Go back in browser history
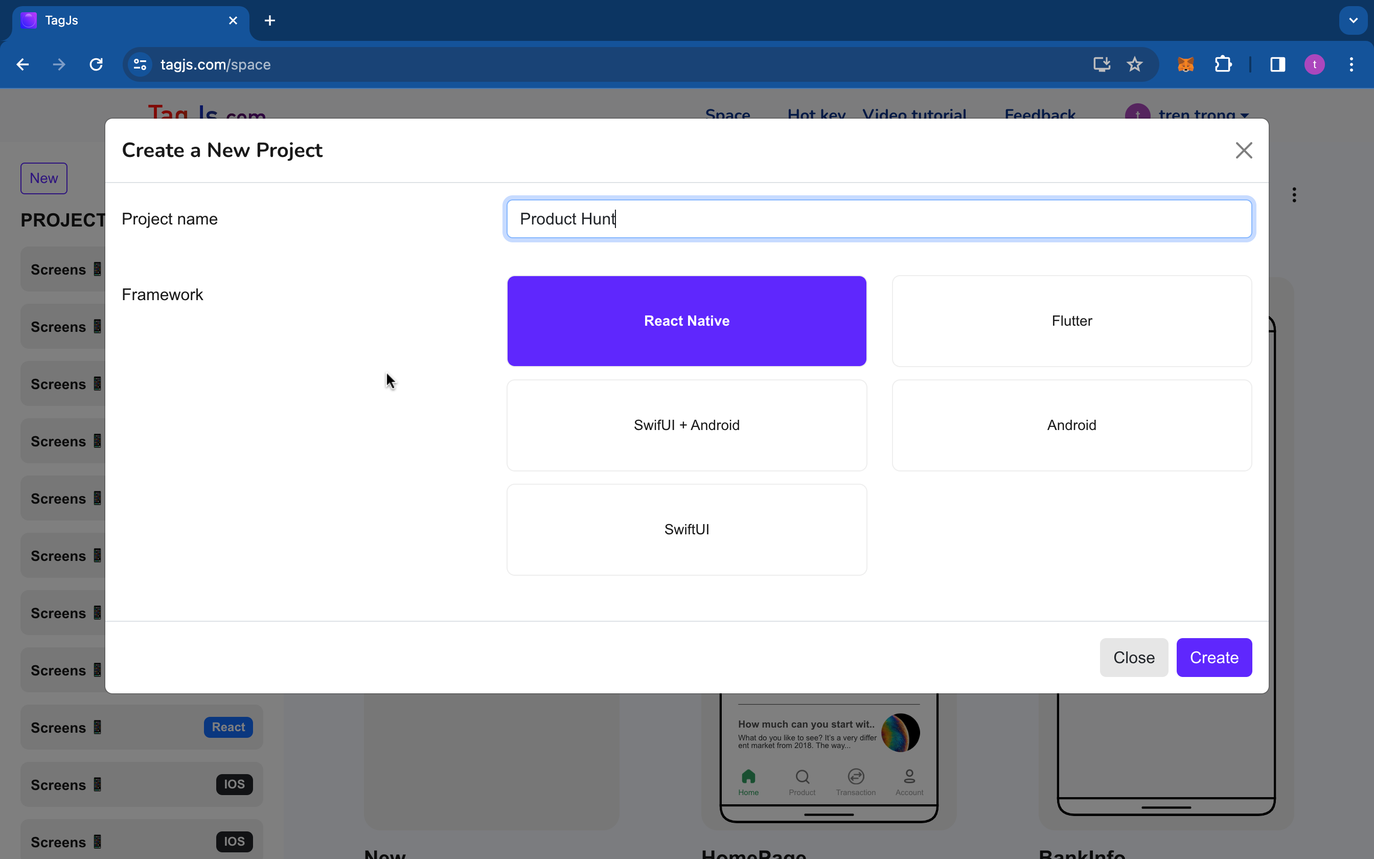The height and width of the screenshot is (859, 1374). [22, 65]
